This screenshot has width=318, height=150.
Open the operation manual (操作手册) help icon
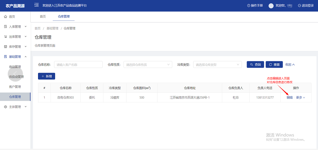pyautogui.click(x=249, y=6)
